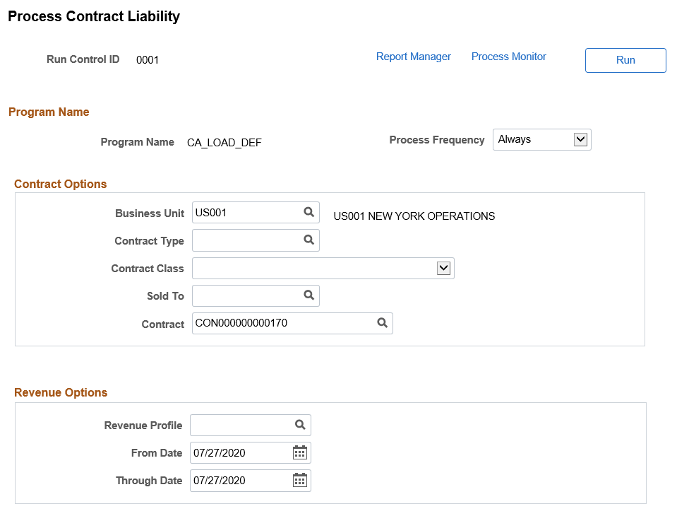Click the From Date field showing 07/27/2020
The height and width of the screenshot is (516, 677).
click(233, 452)
